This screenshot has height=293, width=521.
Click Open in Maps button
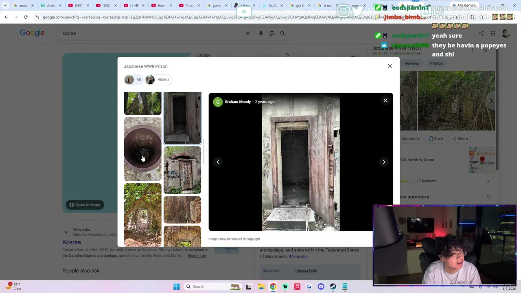point(85,205)
